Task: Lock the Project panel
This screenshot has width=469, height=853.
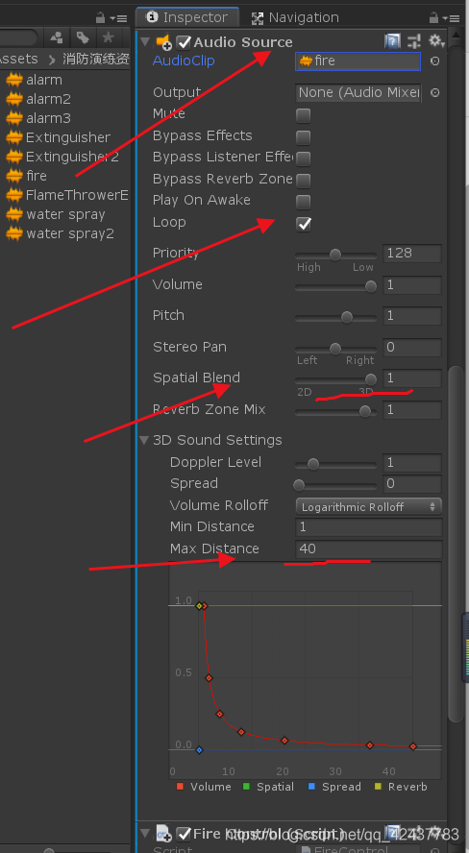Action: (x=100, y=17)
